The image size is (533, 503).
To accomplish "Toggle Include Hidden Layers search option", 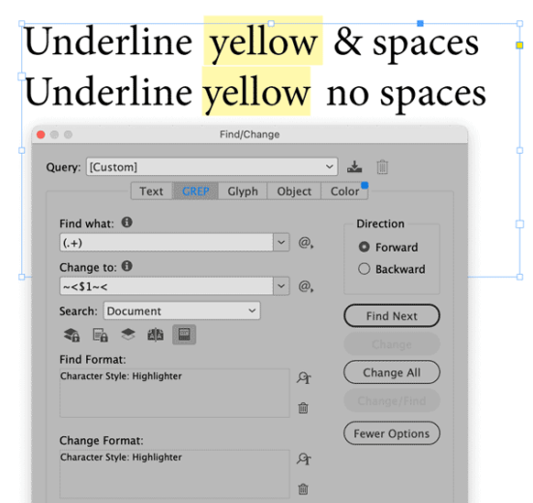I will (x=128, y=335).
